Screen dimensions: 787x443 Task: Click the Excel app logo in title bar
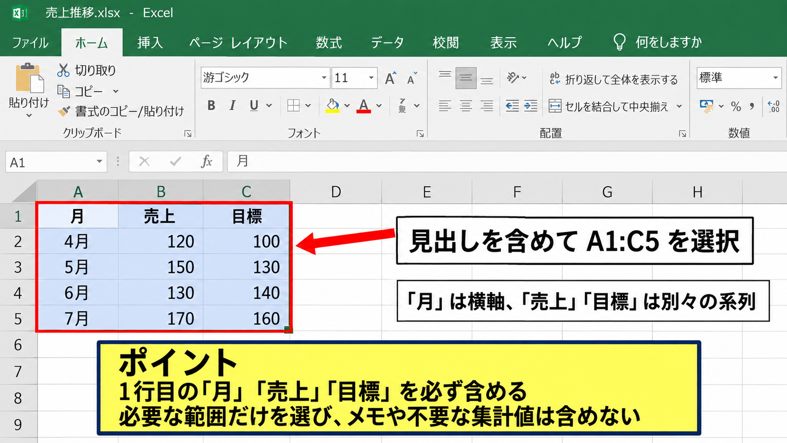[x=19, y=13]
